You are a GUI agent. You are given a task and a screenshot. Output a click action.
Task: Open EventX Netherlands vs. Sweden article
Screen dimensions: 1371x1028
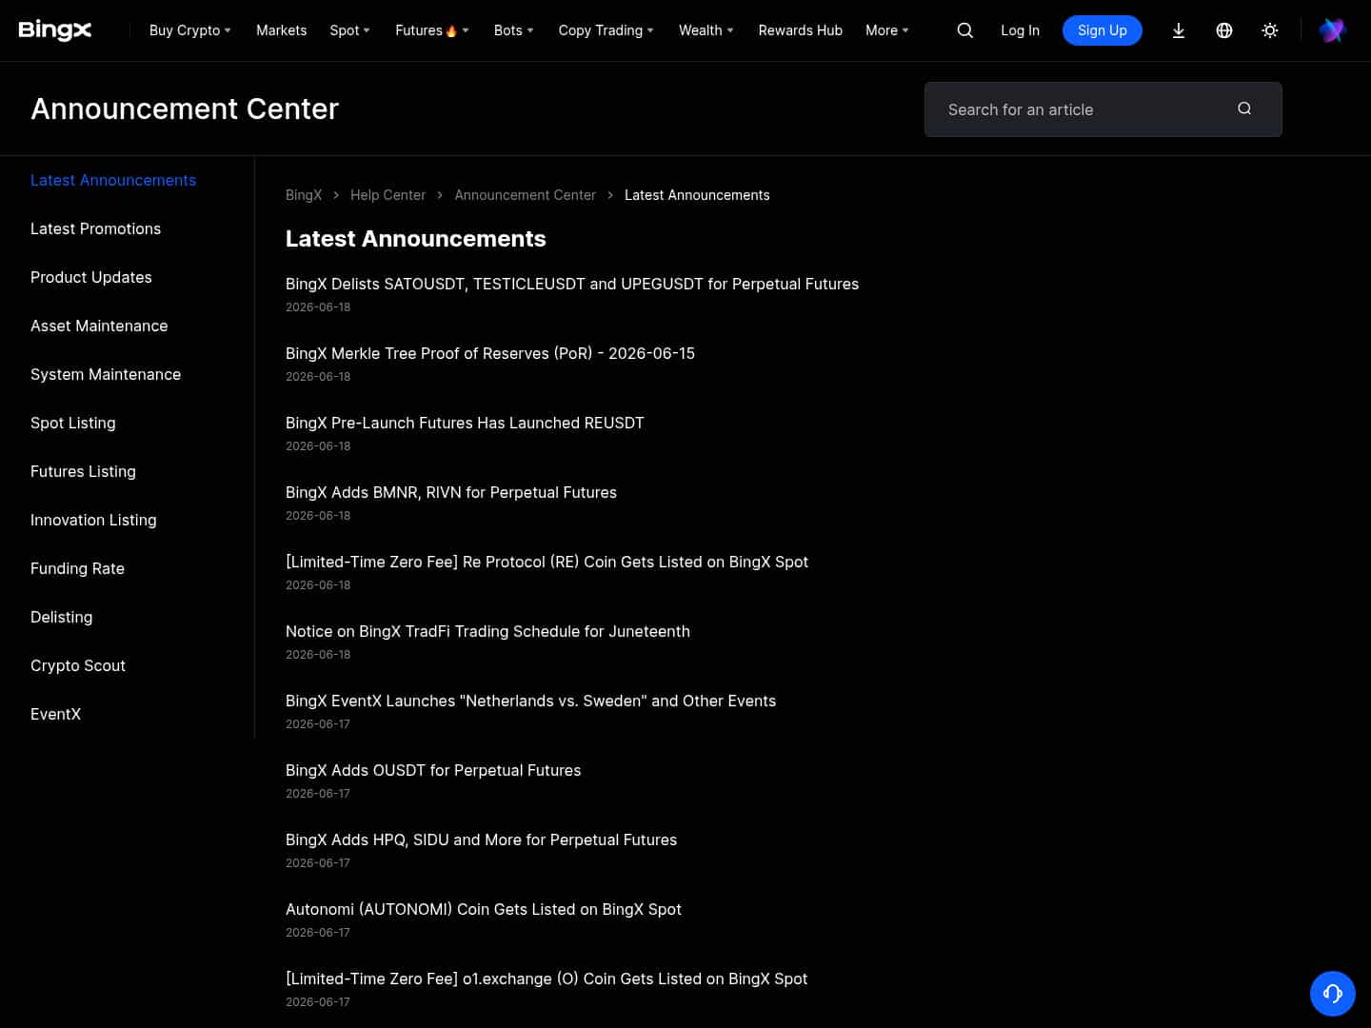pos(530,701)
